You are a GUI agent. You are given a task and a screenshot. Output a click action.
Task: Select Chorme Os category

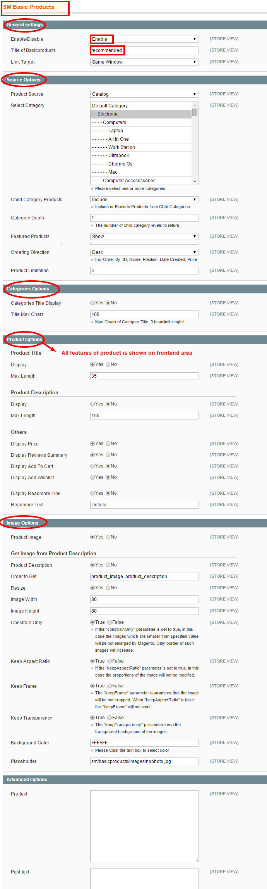[x=141, y=164]
